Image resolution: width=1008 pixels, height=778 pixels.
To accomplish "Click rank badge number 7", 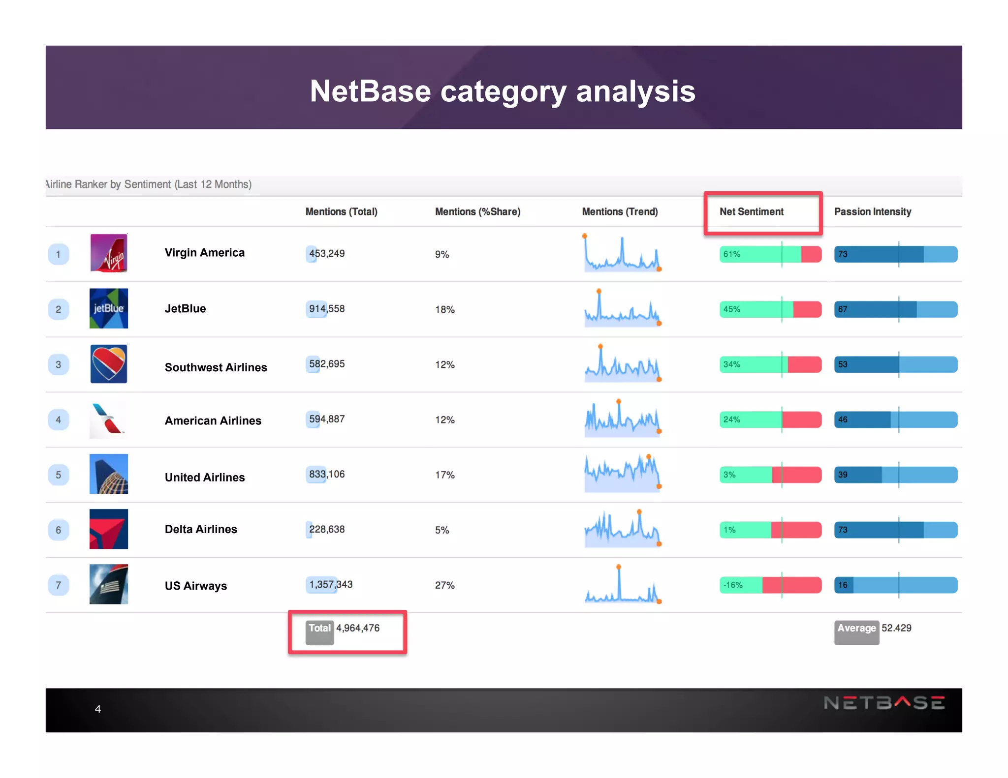I will point(59,585).
